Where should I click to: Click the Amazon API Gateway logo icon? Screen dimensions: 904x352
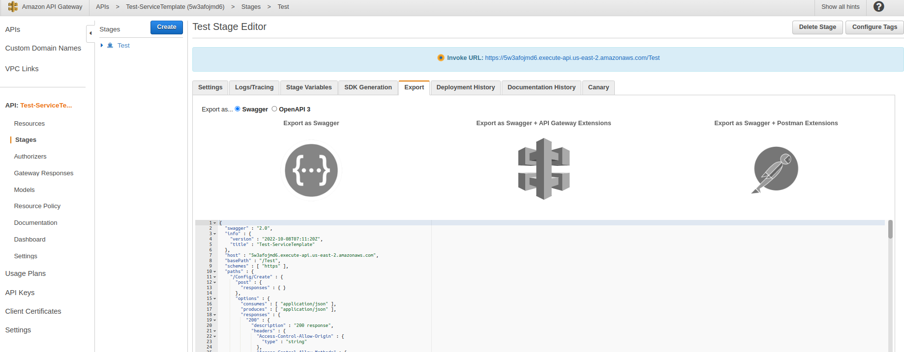pyautogui.click(x=13, y=7)
